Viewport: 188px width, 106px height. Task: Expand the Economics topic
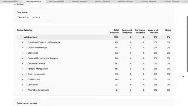(x=23, y=53)
